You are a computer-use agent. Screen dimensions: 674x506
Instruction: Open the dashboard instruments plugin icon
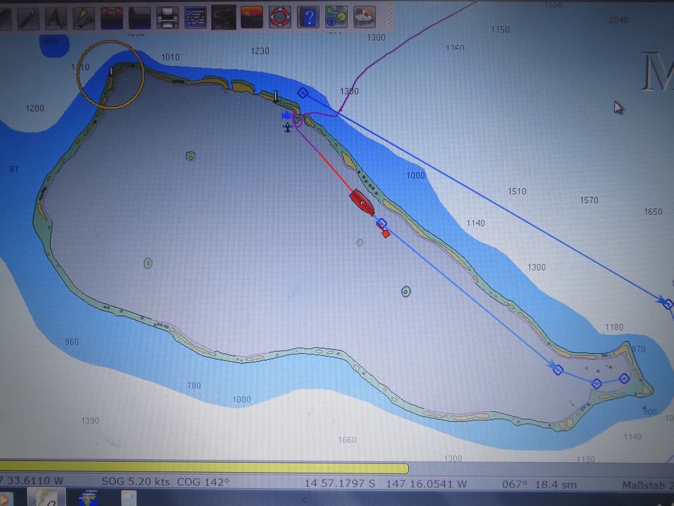click(x=336, y=18)
